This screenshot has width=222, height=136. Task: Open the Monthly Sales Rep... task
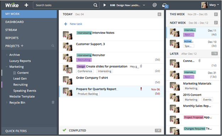point(197,106)
